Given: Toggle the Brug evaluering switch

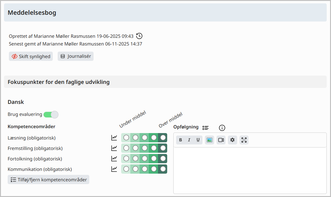Looking at the screenshot, I should 51,114.
